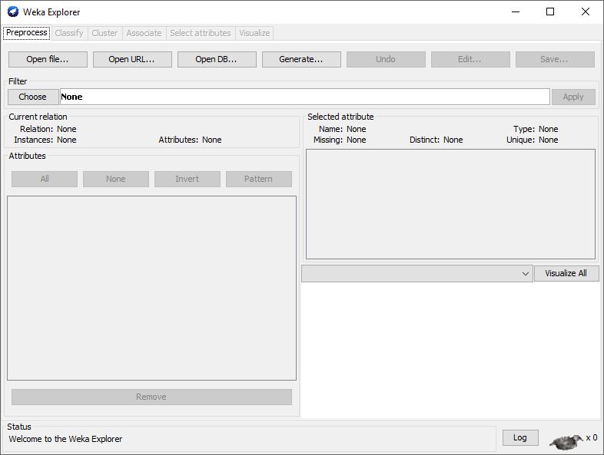Close the Weka Explorer window
This screenshot has width=604, height=455.
[x=585, y=12]
